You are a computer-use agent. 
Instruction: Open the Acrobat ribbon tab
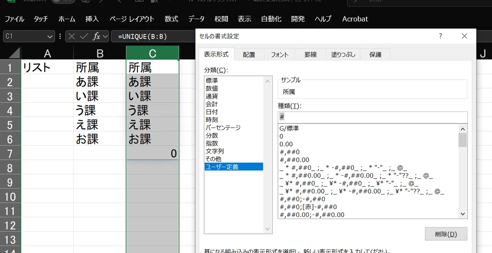click(x=355, y=19)
